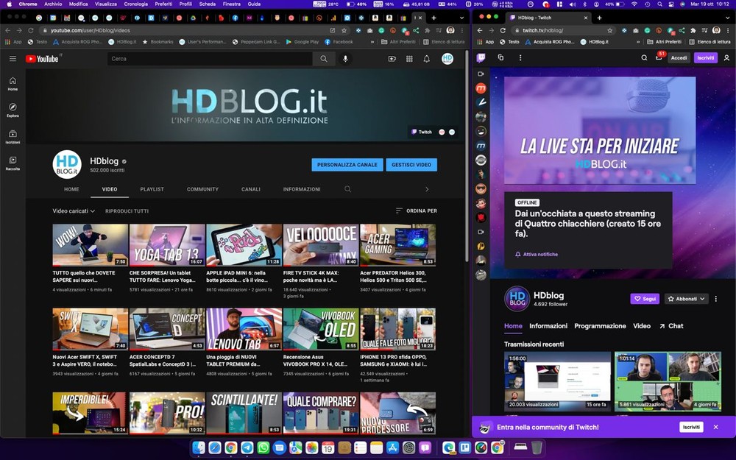
Task: Expand the Video caricati dropdown
Action: click(x=74, y=211)
